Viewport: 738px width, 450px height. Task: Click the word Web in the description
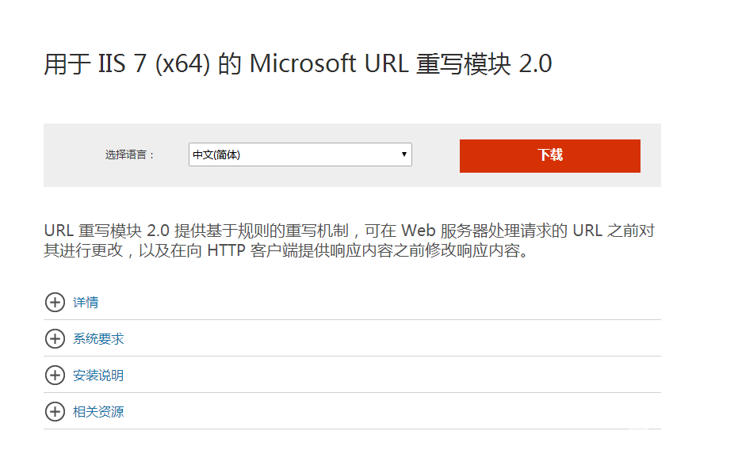(x=419, y=231)
